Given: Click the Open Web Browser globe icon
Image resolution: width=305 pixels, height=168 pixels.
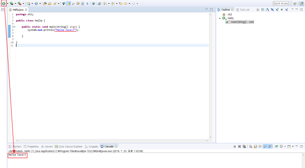Looking at the screenshot, I should click(93, 4).
